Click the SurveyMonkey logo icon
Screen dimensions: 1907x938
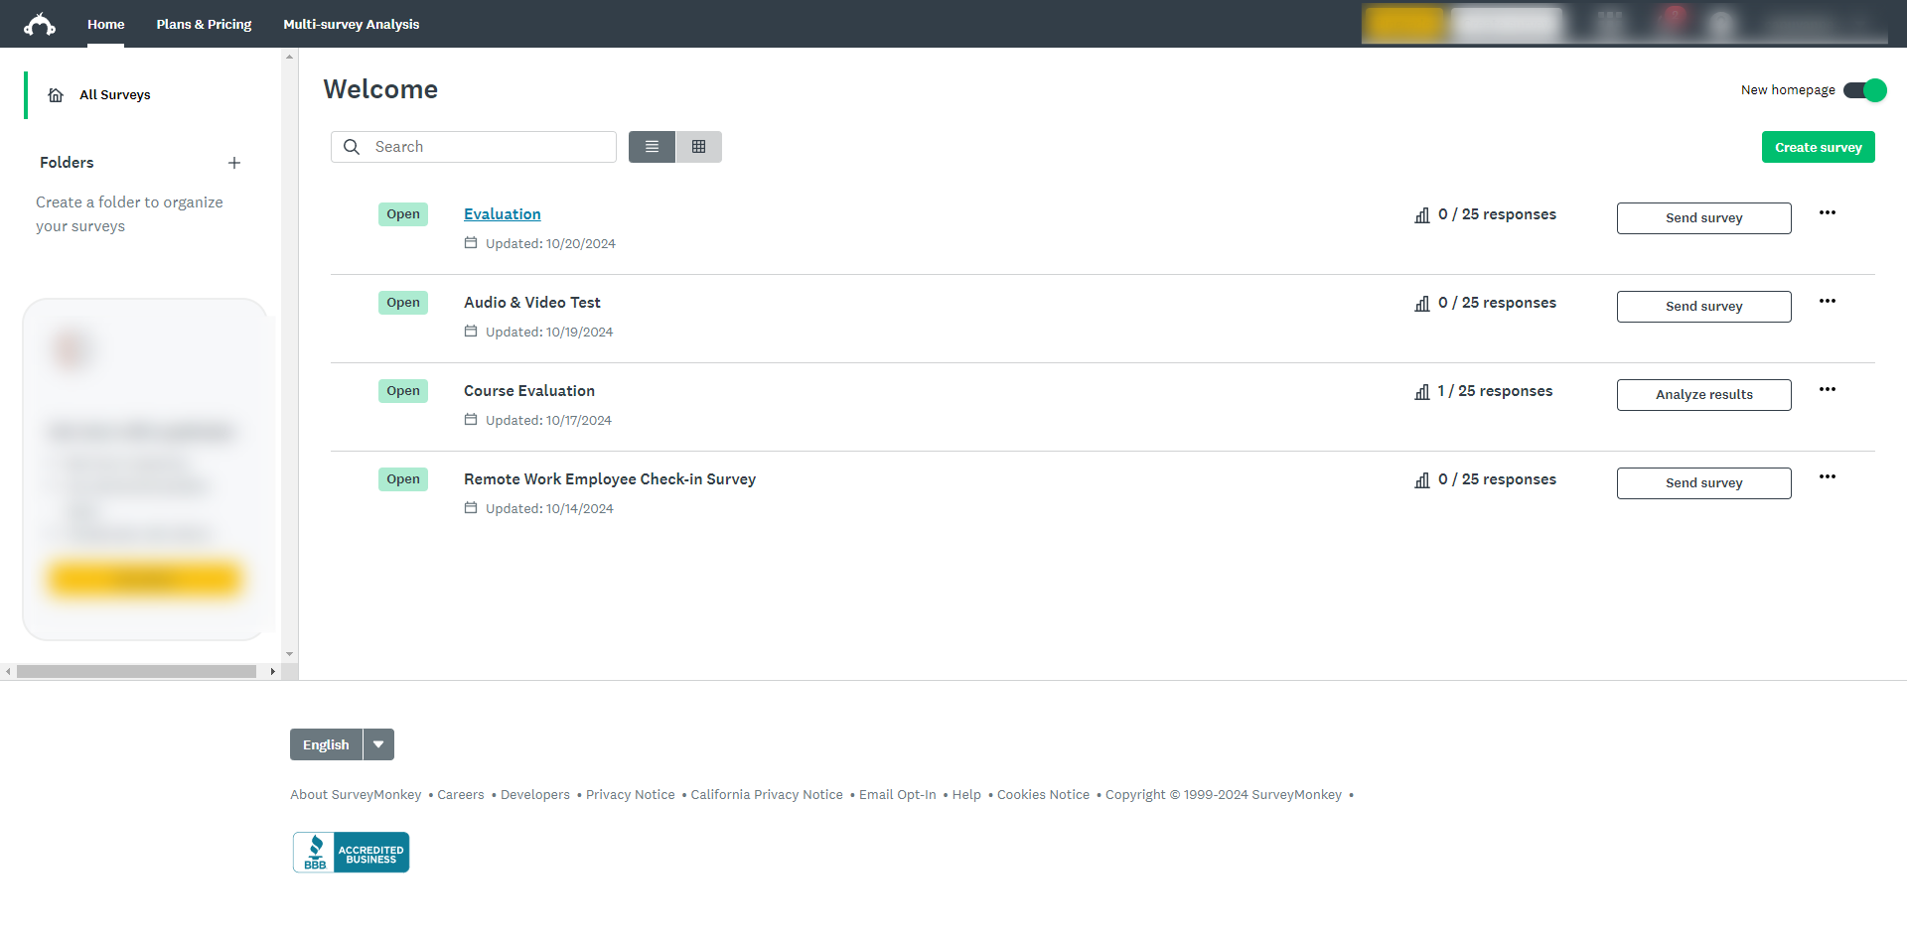40,24
